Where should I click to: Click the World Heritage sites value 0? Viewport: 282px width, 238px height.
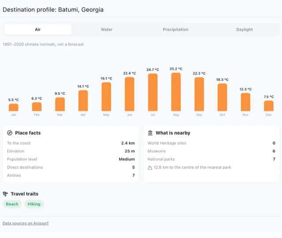(274, 143)
